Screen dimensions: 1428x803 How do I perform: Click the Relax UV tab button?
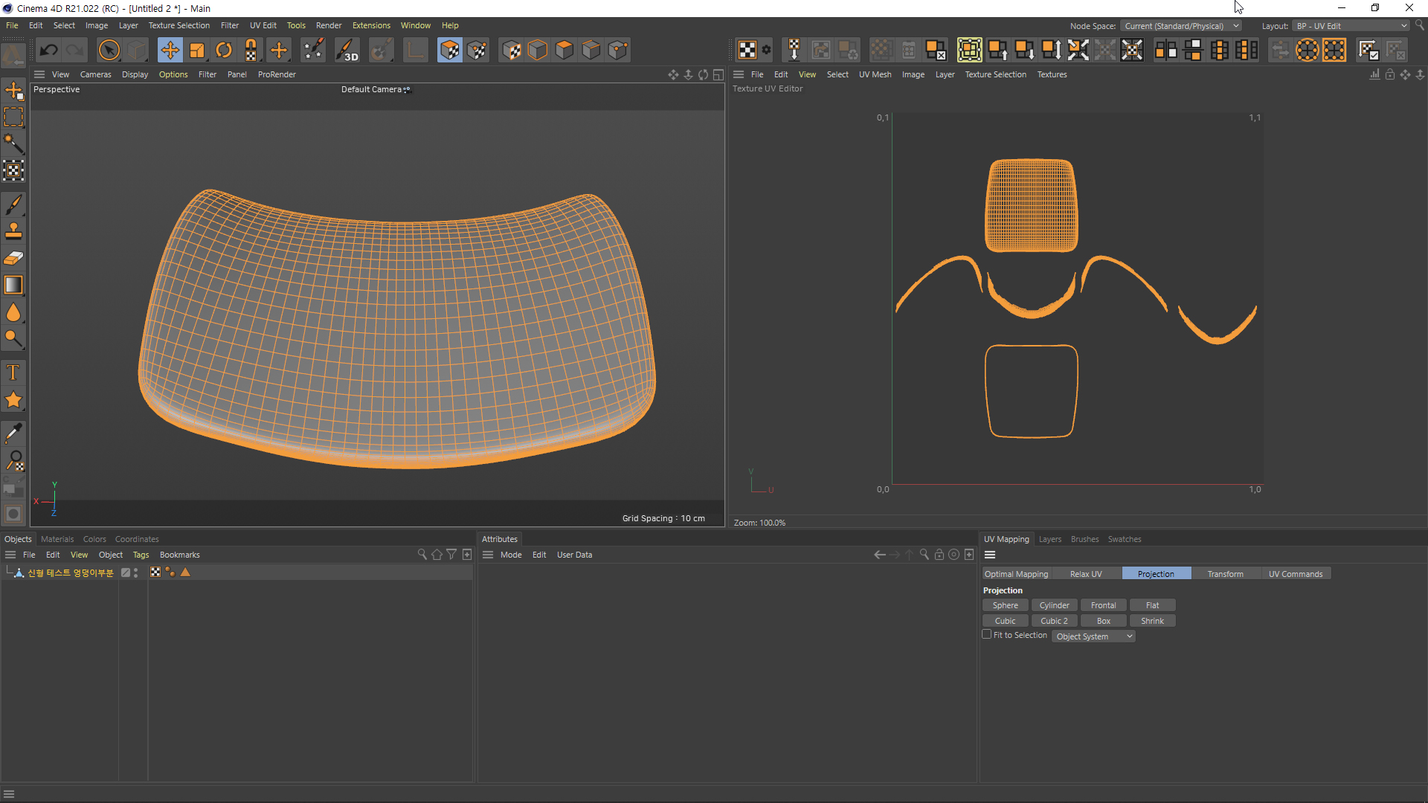(x=1086, y=573)
